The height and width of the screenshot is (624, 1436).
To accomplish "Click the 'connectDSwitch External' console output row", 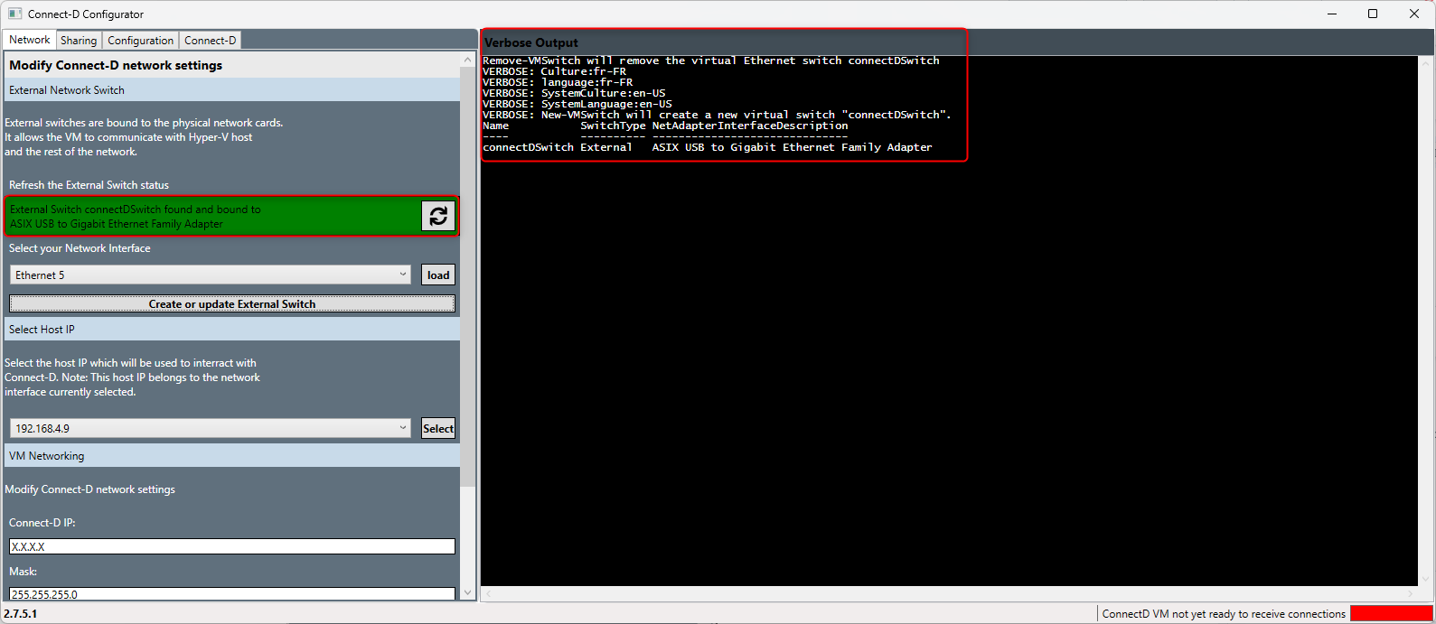I will (x=708, y=147).
